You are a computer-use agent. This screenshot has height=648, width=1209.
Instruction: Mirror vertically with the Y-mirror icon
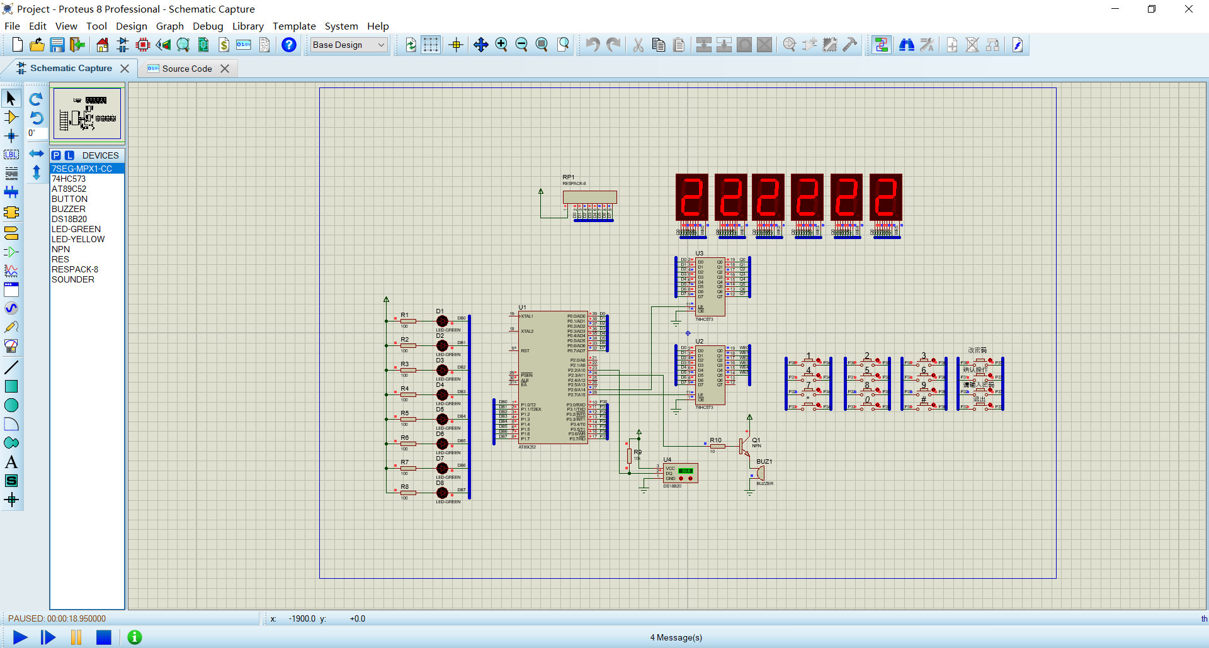[36, 172]
